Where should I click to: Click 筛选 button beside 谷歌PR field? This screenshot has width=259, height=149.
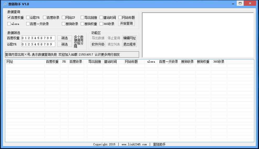[x=64, y=44]
